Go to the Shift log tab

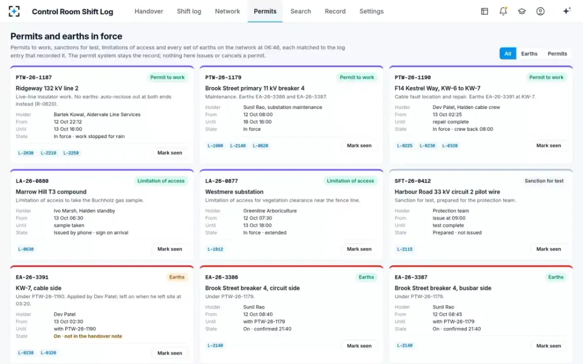click(x=189, y=11)
